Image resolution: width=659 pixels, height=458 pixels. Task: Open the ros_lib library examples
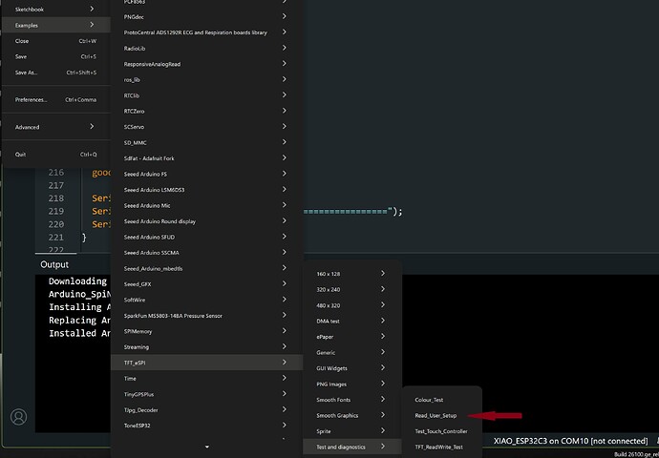(207, 80)
